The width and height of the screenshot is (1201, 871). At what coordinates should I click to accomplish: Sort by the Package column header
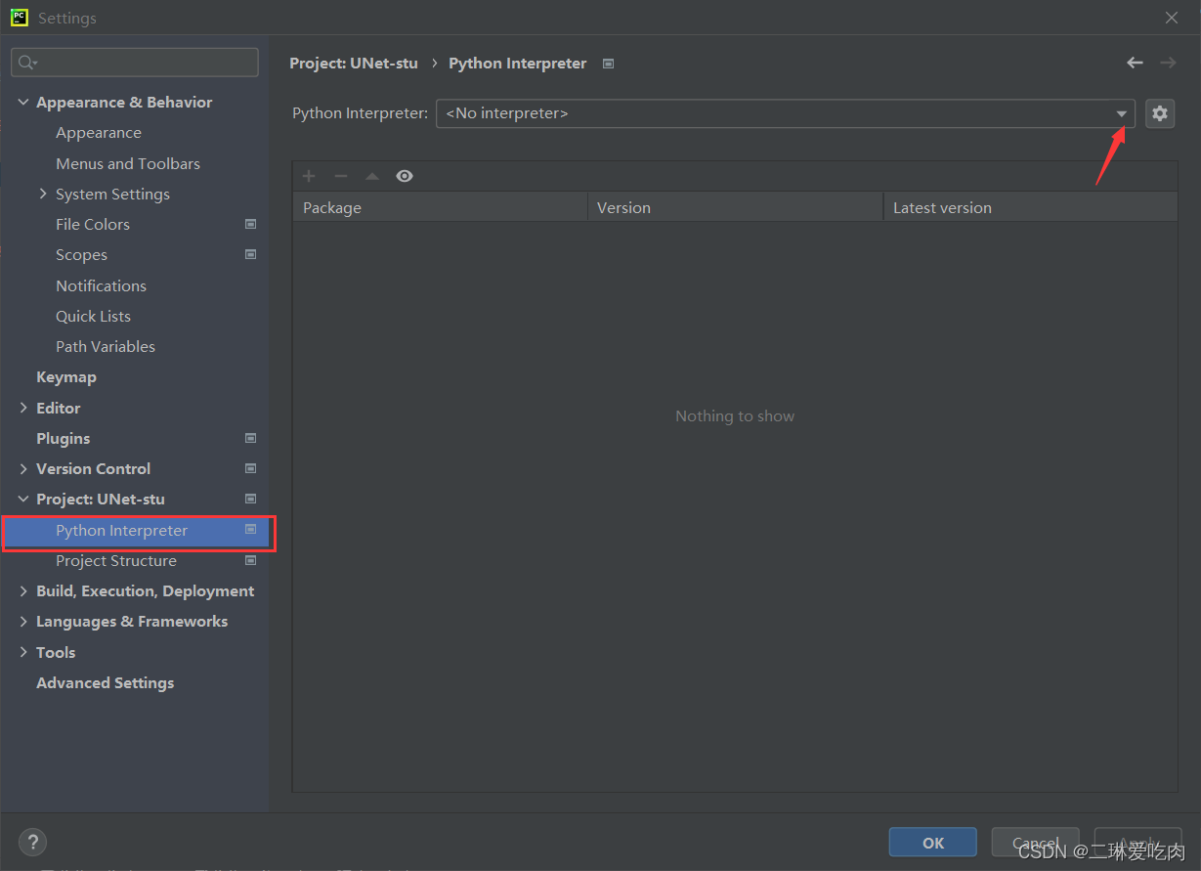[x=440, y=207]
